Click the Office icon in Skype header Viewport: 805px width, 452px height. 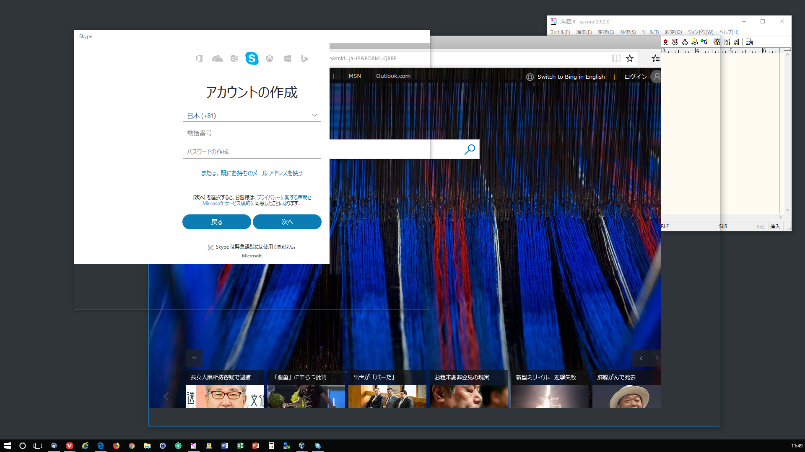pyautogui.click(x=199, y=59)
